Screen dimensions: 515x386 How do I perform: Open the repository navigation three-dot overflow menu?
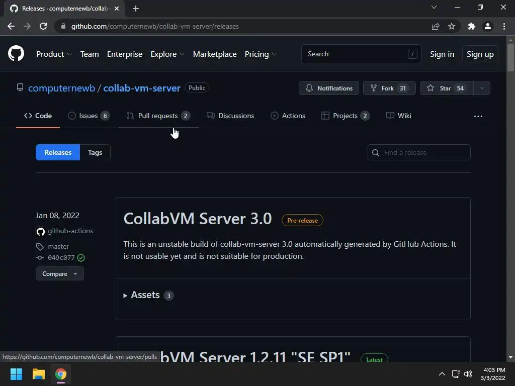click(x=478, y=116)
